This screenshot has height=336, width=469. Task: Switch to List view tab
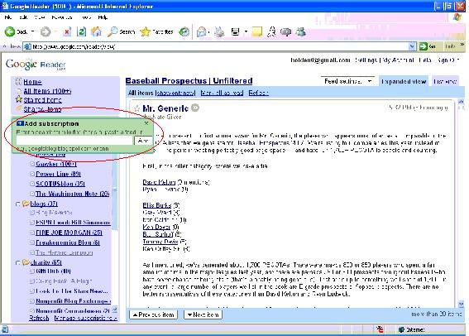[x=445, y=81]
